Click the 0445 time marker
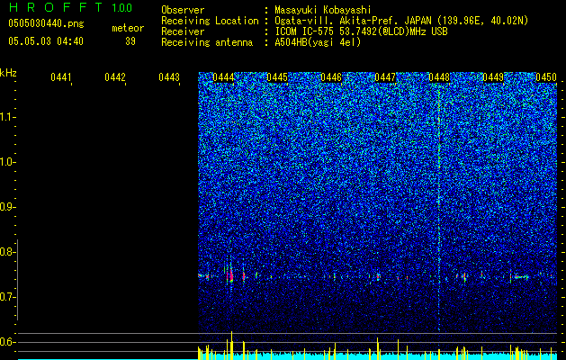Viewport: 566px width, 360px height. (277, 77)
